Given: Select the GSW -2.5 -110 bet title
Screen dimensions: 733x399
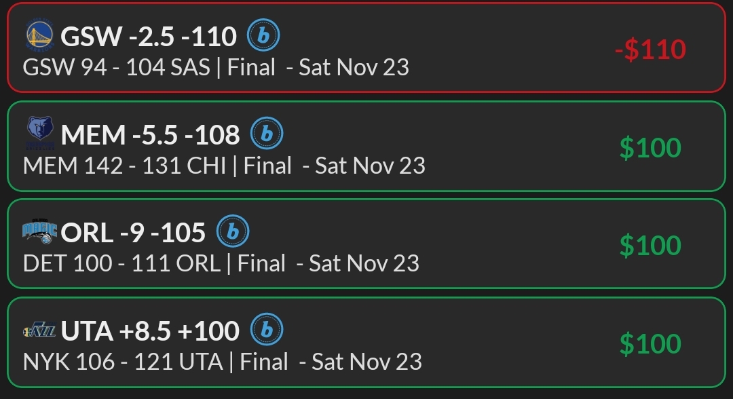Looking at the screenshot, I should click(149, 37).
